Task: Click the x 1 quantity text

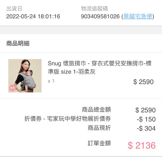Action: point(51,81)
